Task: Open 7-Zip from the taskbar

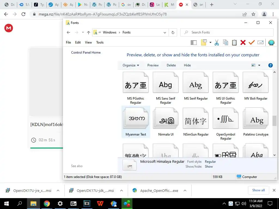Action: tap(73, 204)
